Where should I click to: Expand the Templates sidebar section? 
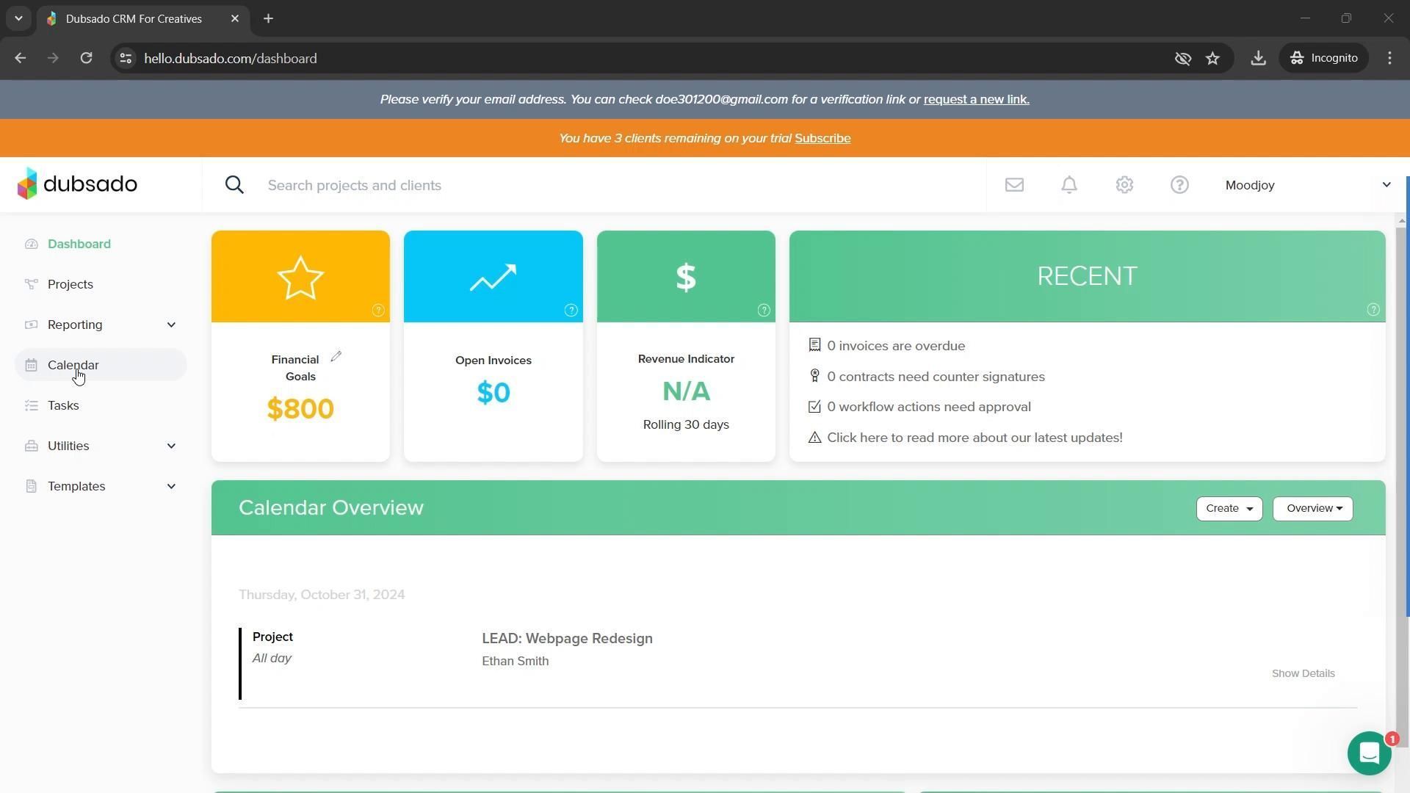(x=171, y=486)
